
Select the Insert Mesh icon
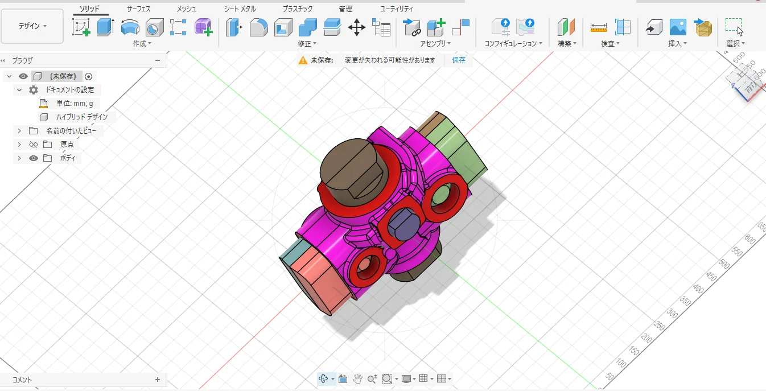[x=703, y=27]
